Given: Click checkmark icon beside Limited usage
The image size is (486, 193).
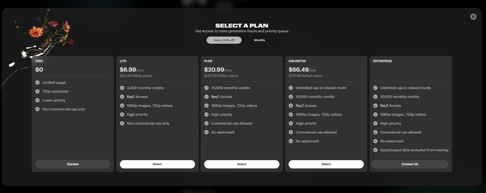Looking at the screenshot, I should [38, 83].
